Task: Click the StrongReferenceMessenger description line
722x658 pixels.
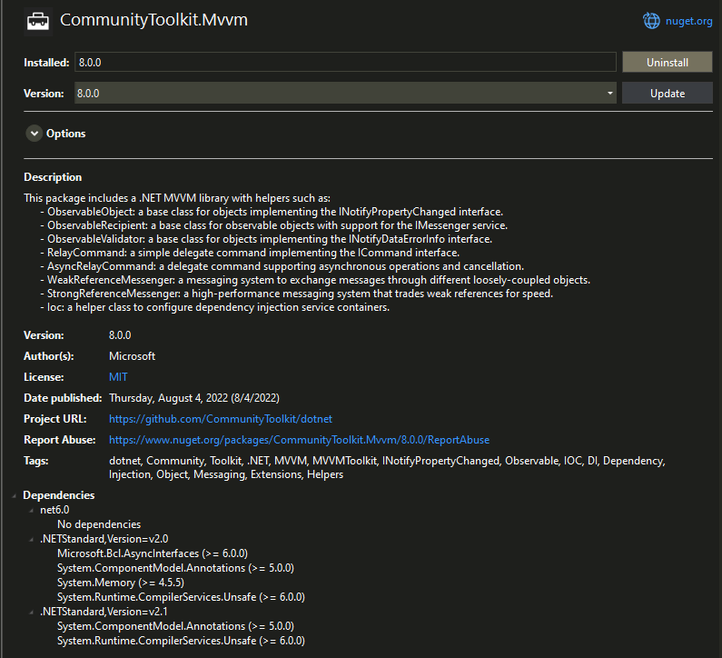Action: (x=297, y=294)
